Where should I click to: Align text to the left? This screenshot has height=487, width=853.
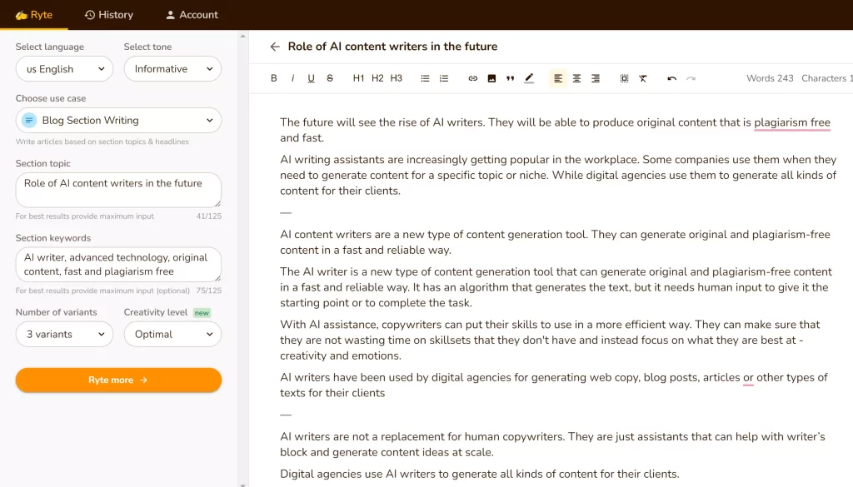pyautogui.click(x=557, y=78)
